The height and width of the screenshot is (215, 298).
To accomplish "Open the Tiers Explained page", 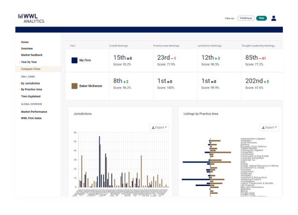I will point(31,96).
